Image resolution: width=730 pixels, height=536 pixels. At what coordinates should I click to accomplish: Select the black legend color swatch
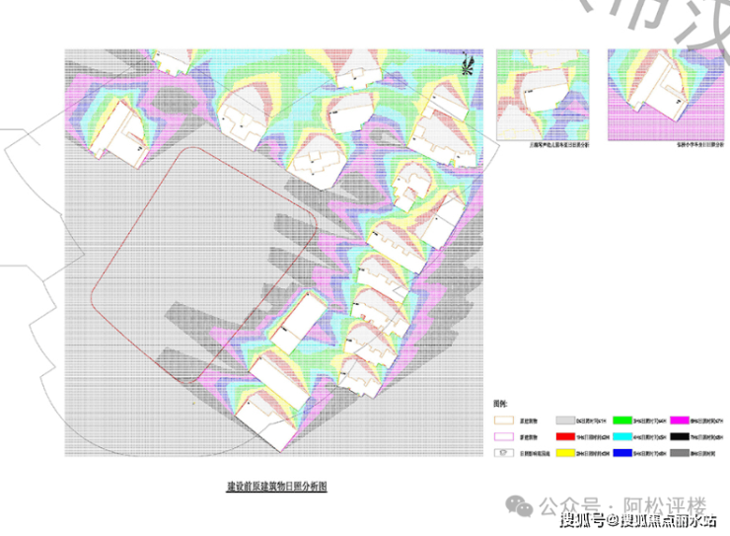tap(680, 435)
